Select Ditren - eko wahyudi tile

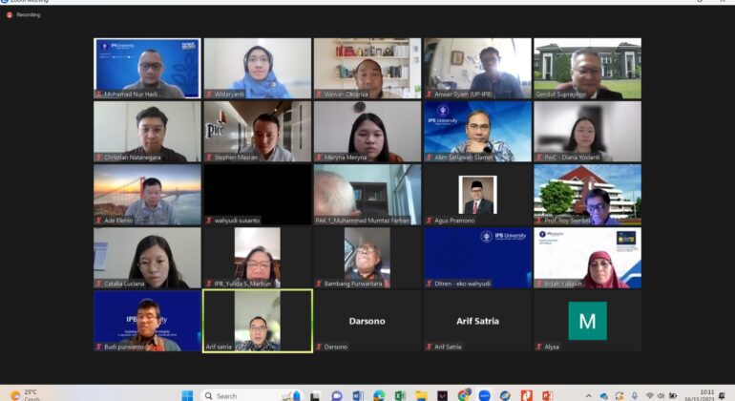[x=477, y=258]
